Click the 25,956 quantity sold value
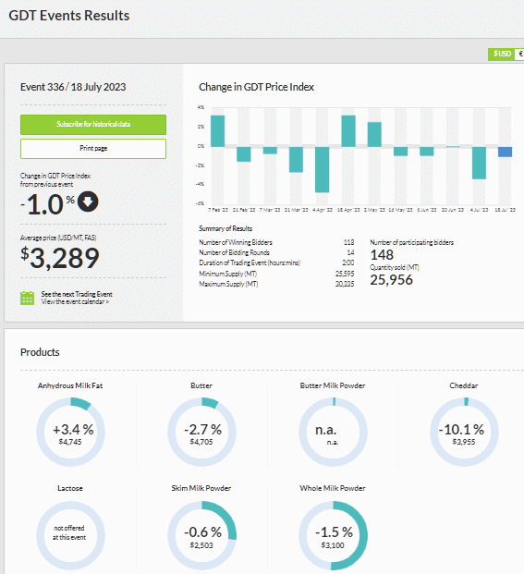 (x=391, y=280)
